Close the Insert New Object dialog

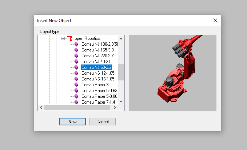click(x=215, y=20)
